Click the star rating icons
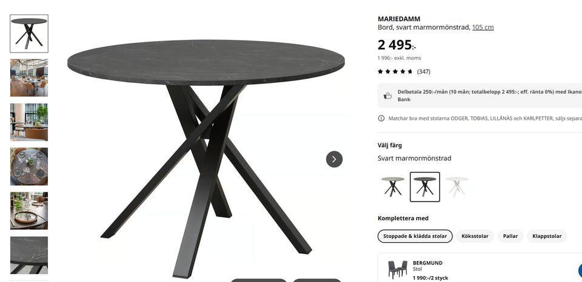The image size is (582, 282). [x=395, y=71]
